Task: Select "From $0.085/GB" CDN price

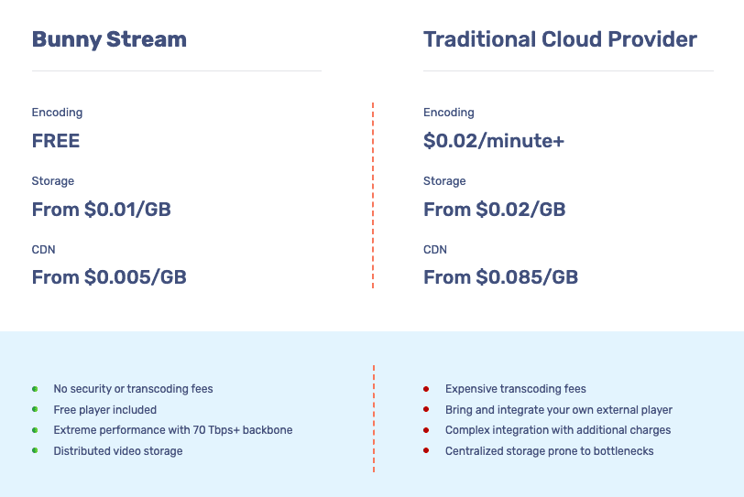Action: click(x=500, y=277)
